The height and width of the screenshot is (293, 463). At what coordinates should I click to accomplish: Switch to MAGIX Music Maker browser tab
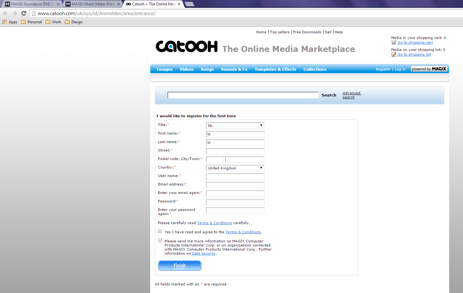[x=93, y=4]
